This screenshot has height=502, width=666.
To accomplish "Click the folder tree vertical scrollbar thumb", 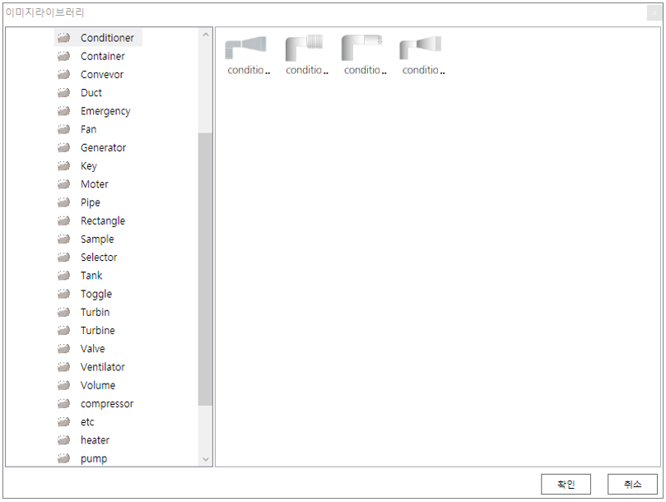I will 205,269.
